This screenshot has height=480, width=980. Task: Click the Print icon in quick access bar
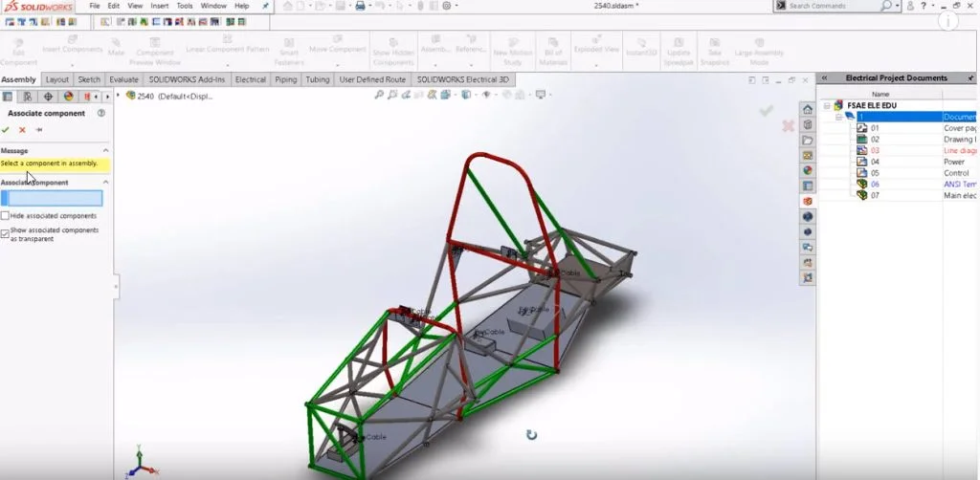pyautogui.click(x=360, y=6)
